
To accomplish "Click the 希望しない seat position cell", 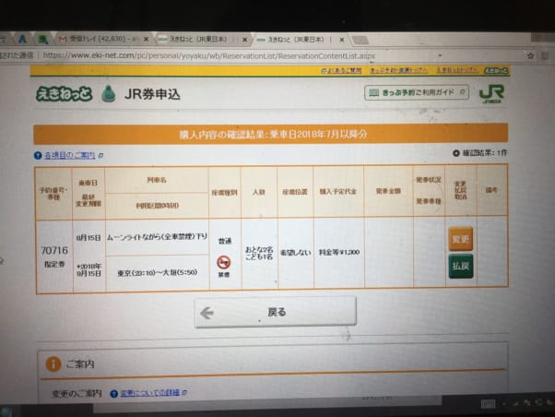I will tap(296, 253).
